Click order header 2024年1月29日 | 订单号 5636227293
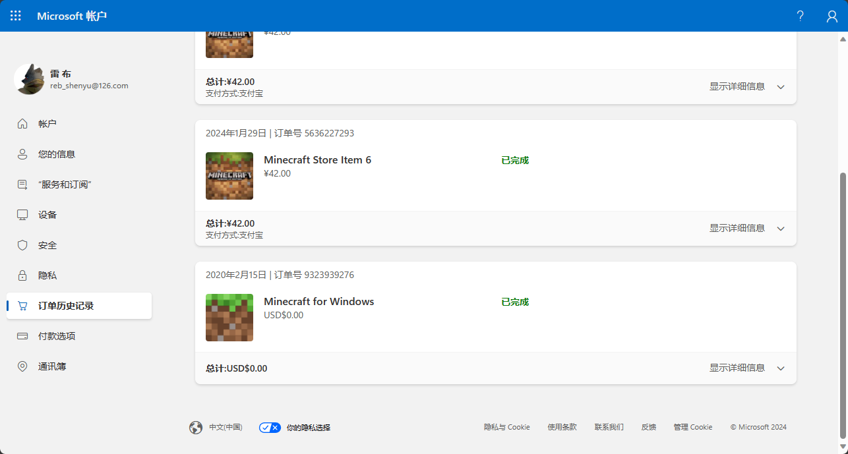Image resolution: width=848 pixels, height=454 pixels. coord(280,133)
